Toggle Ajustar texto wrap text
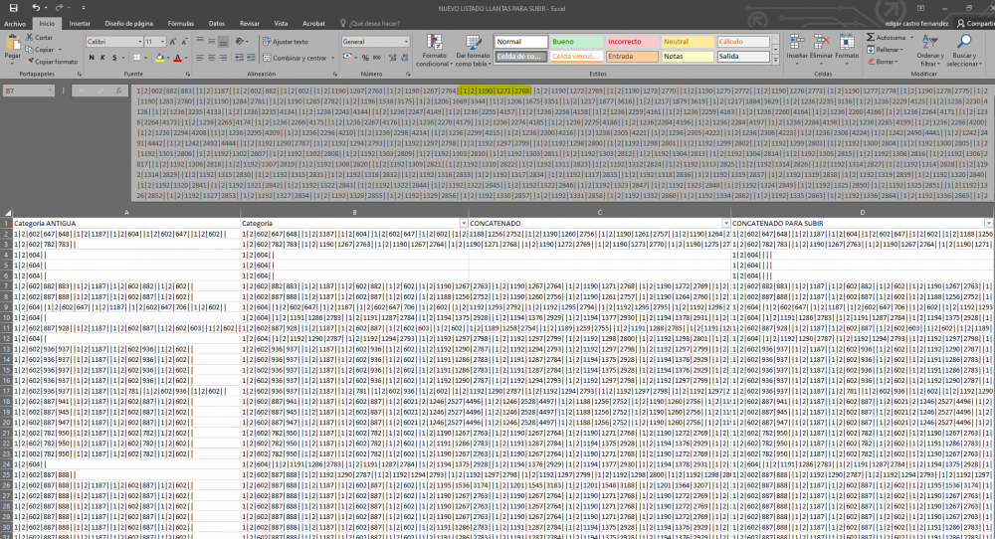The width and height of the screenshot is (995, 539). (x=286, y=41)
